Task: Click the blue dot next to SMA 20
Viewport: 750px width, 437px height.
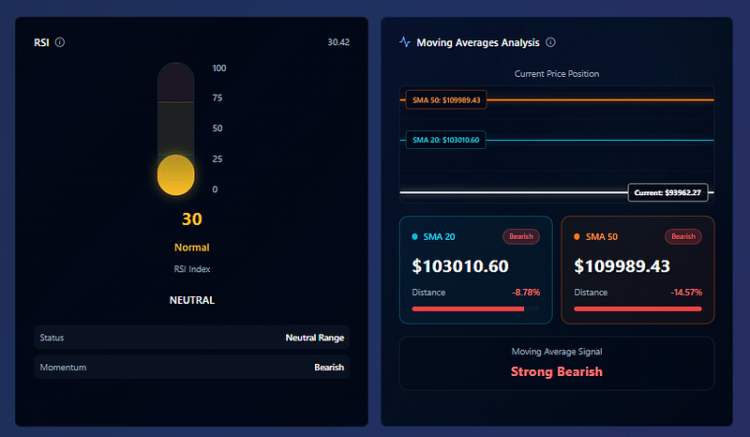Action: (415, 237)
